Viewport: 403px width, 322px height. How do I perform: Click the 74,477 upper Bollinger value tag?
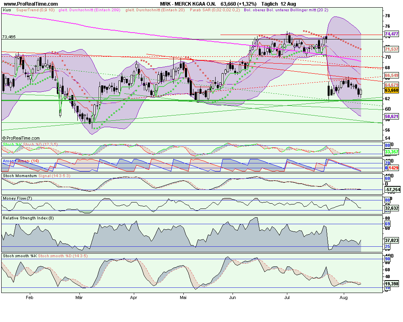pyautogui.click(x=392, y=34)
